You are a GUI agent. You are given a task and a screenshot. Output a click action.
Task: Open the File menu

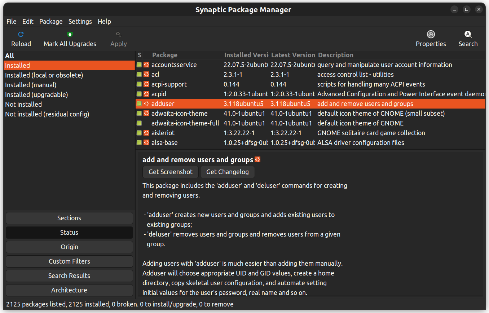click(x=12, y=22)
